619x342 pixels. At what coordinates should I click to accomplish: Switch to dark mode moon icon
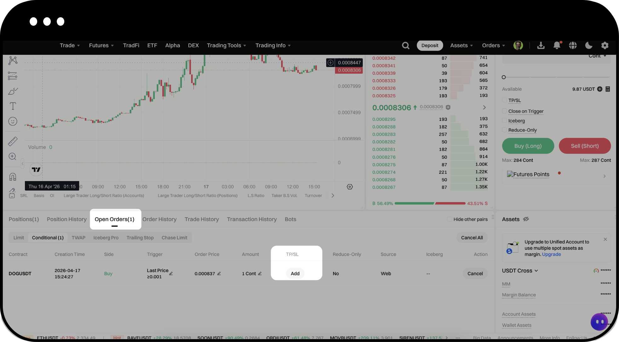(588, 45)
